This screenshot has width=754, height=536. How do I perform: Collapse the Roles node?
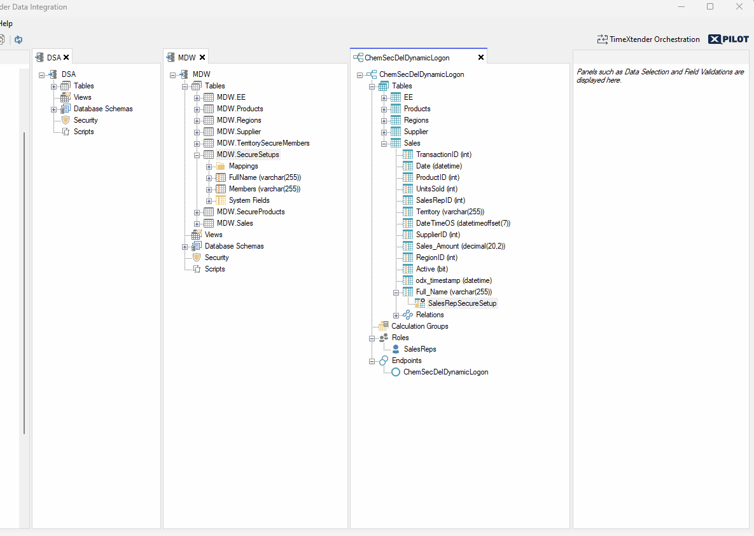372,338
